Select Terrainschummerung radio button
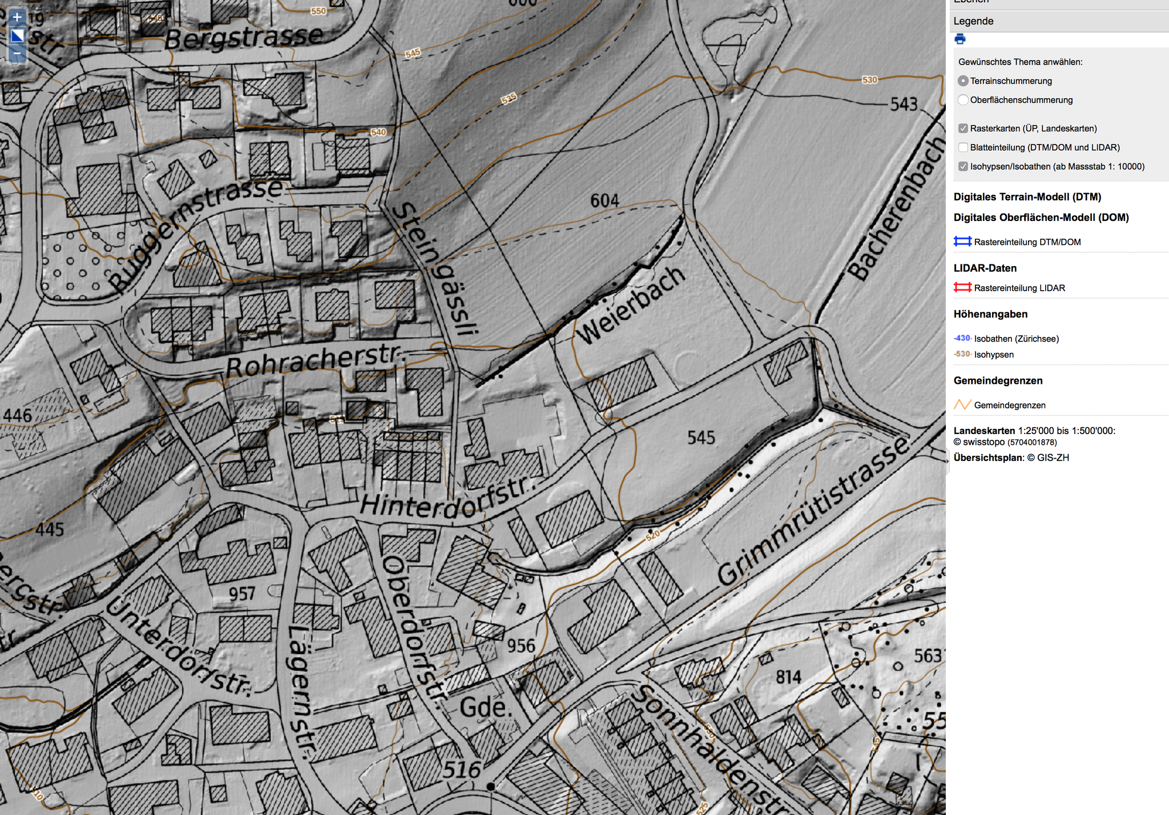This screenshot has height=815, width=1169. (963, 81)
